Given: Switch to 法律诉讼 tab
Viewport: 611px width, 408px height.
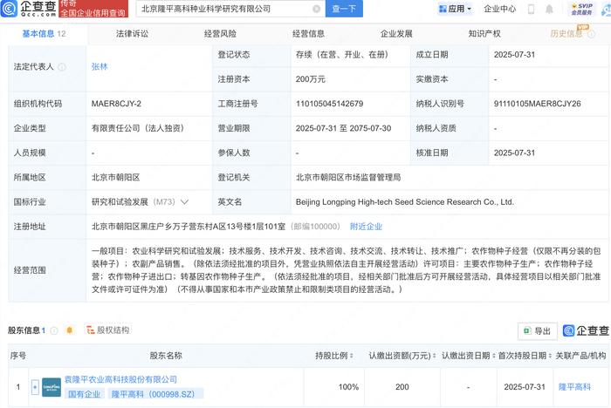Looking at the screenshot, I should point(132,34).
